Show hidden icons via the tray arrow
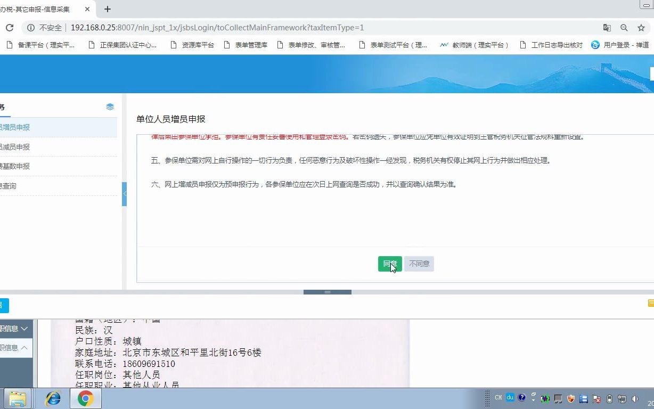This screenshot has height=409, width=654. click(533, 398)
